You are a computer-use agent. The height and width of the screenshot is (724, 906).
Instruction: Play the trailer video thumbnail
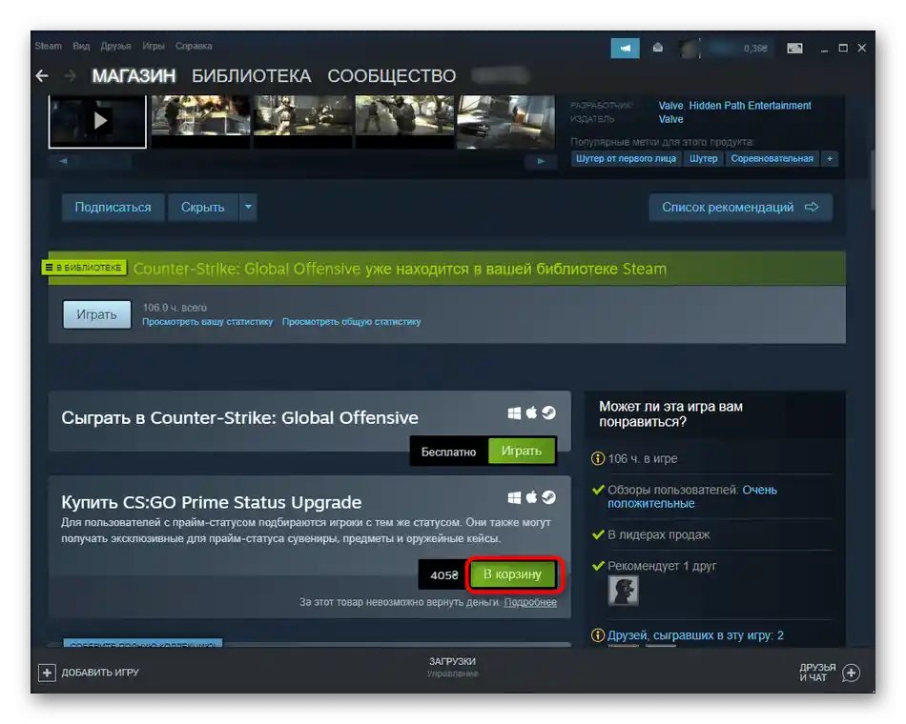coord(97,121)
